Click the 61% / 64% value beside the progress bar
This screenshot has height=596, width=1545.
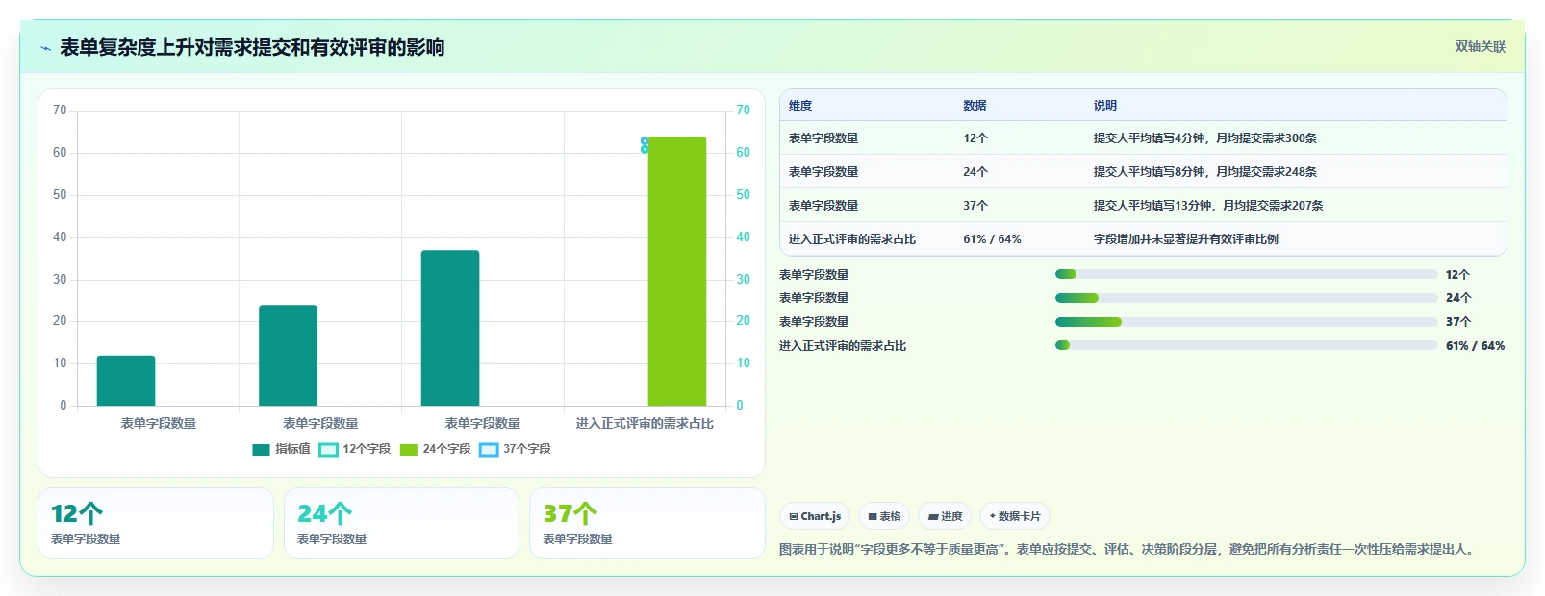point(1475,346)
